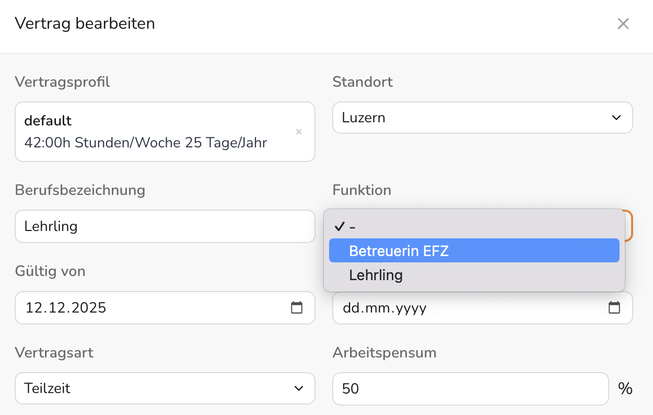653x415 pixels.
Task: Open calendar icon in the dd.mm.yyyy field
Action: tap(614, 307)
